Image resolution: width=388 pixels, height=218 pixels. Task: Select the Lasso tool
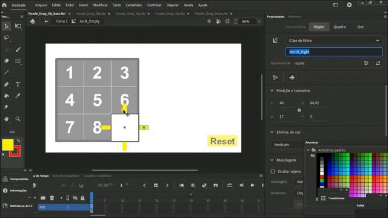tap(7, 38)
